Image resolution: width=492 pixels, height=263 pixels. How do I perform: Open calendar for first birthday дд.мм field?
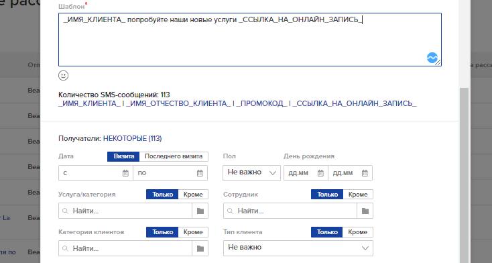click(x=320, y=173)
